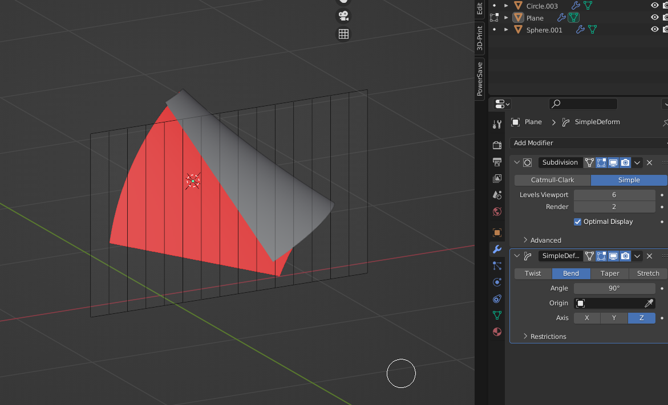This screenshot has width=668, height=405.
Task: Open the Material properties tab
Action: pos(497,332)
